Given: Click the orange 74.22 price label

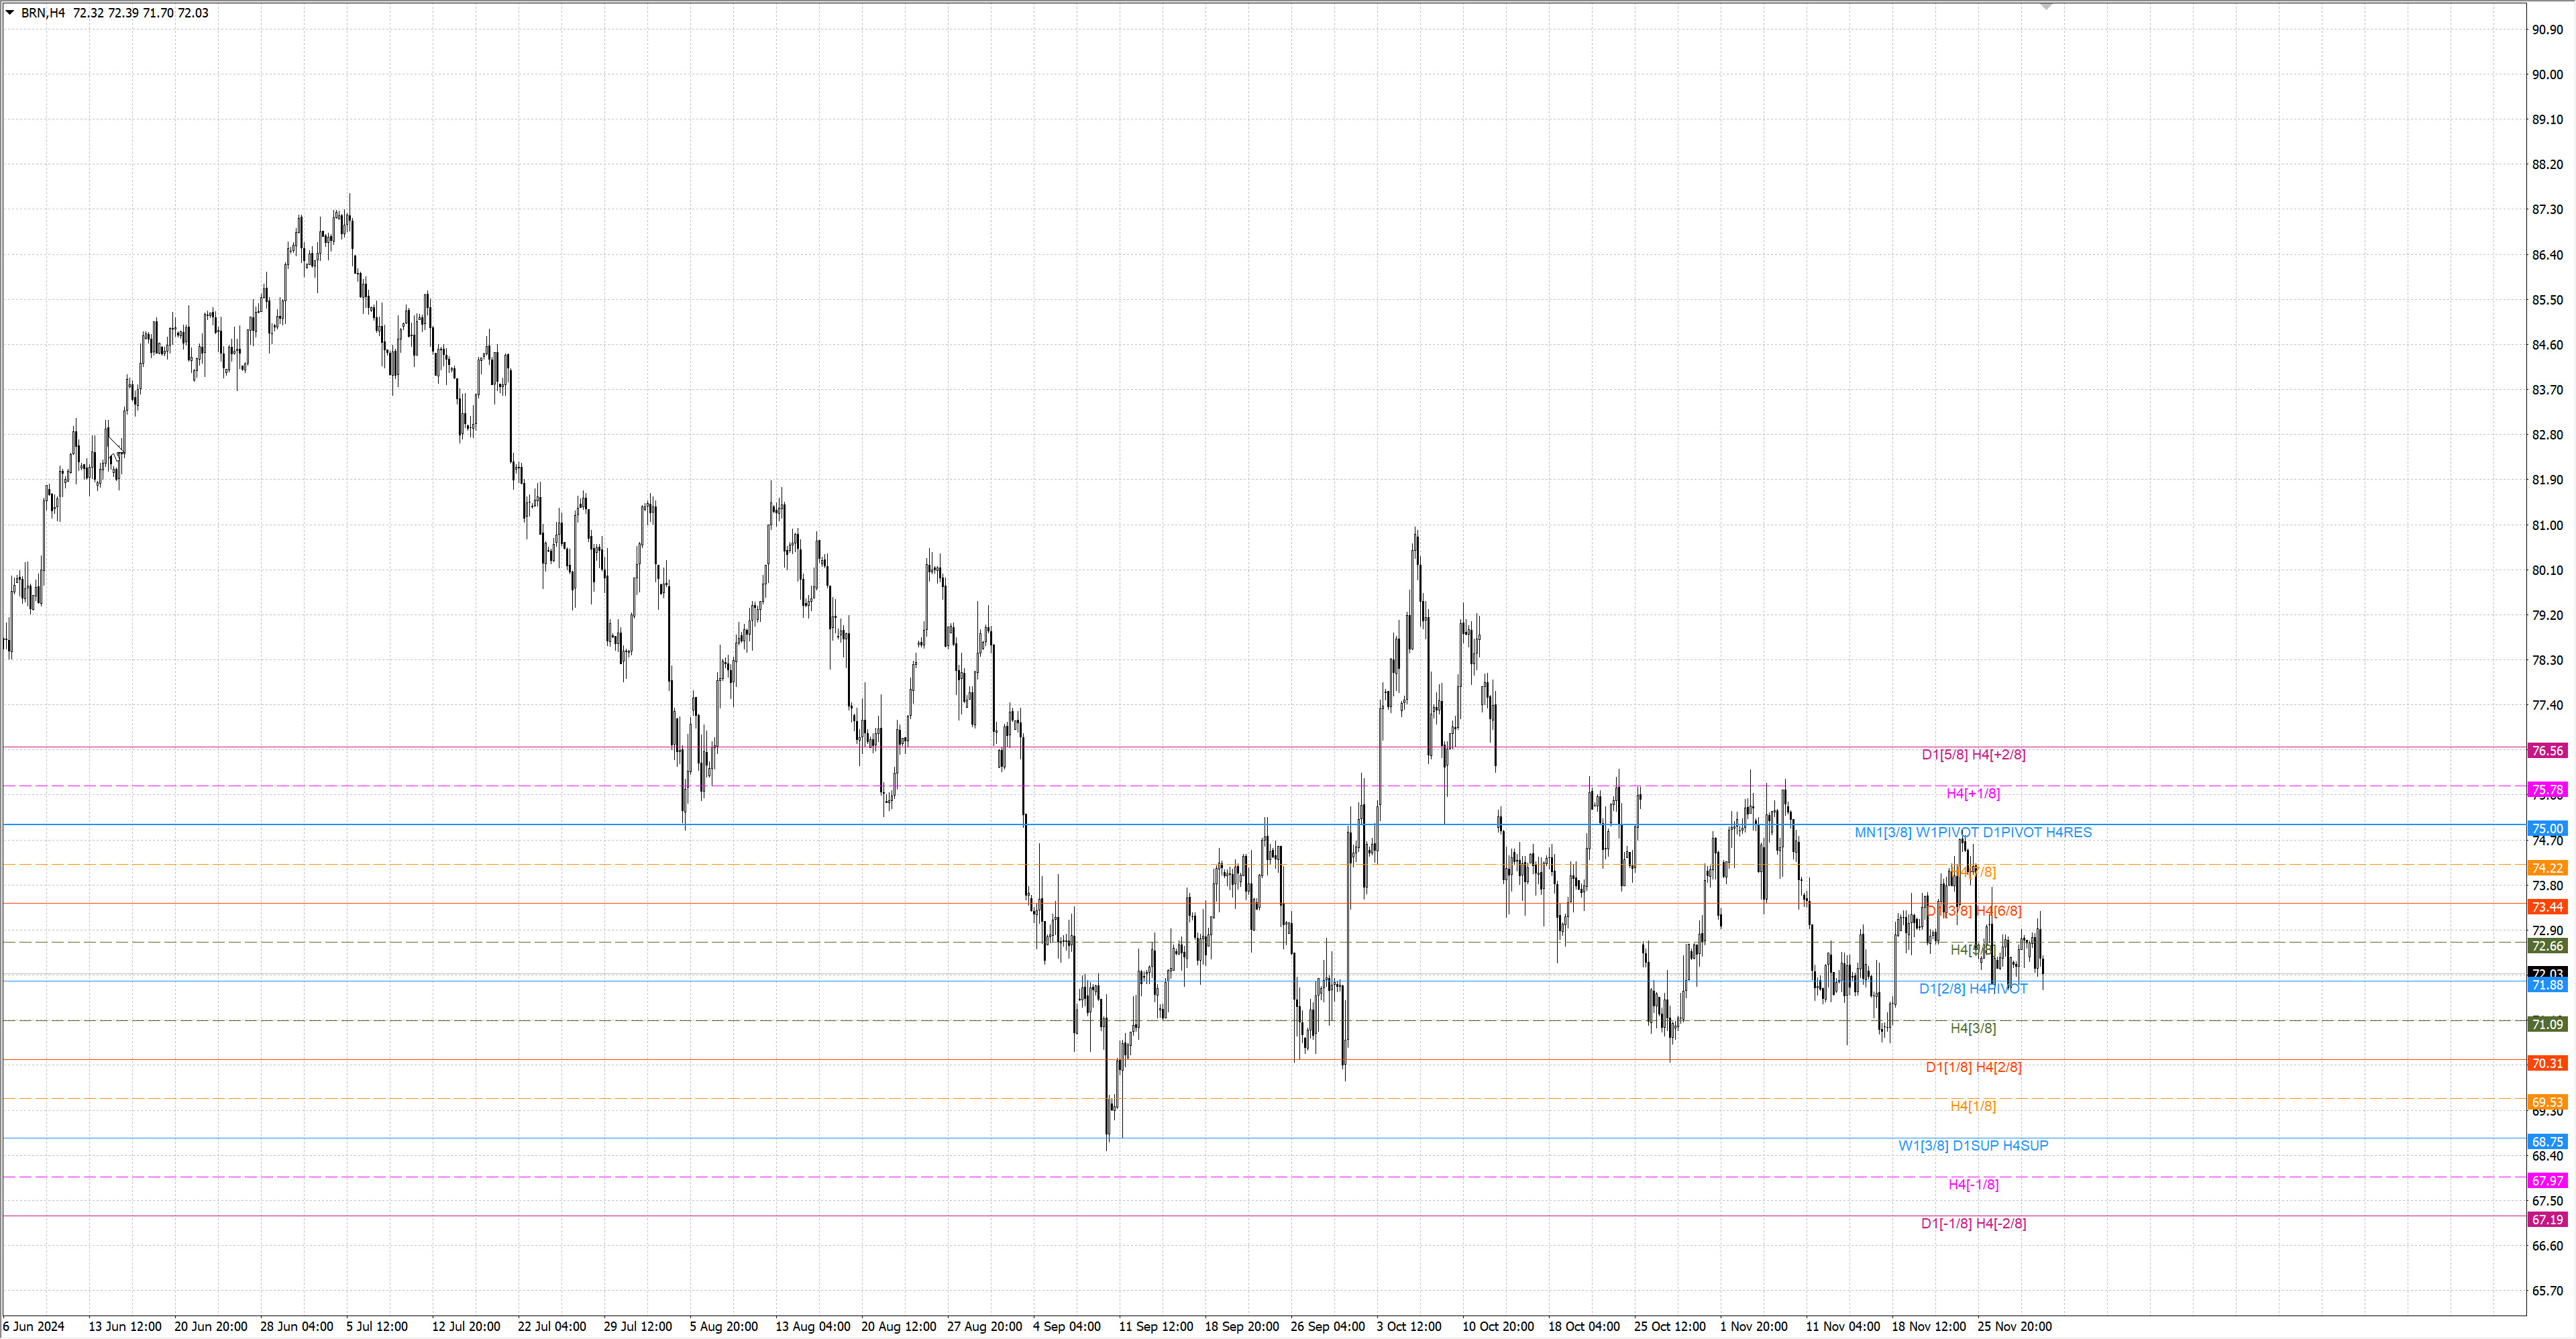Looking at the screenshot, I should tap(2547, 868).
